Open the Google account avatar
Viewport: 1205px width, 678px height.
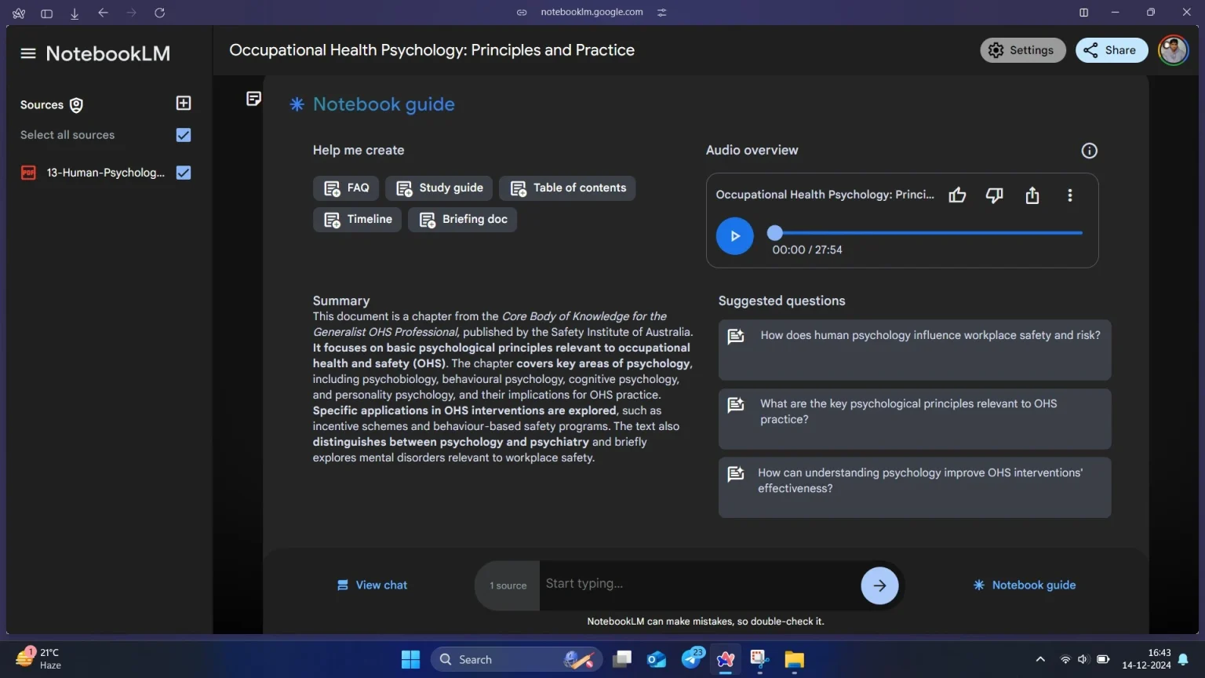click(x=1174, y=50)
